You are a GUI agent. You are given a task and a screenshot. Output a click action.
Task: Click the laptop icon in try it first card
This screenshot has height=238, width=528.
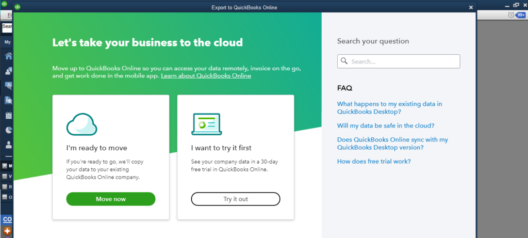click(206, 124)
